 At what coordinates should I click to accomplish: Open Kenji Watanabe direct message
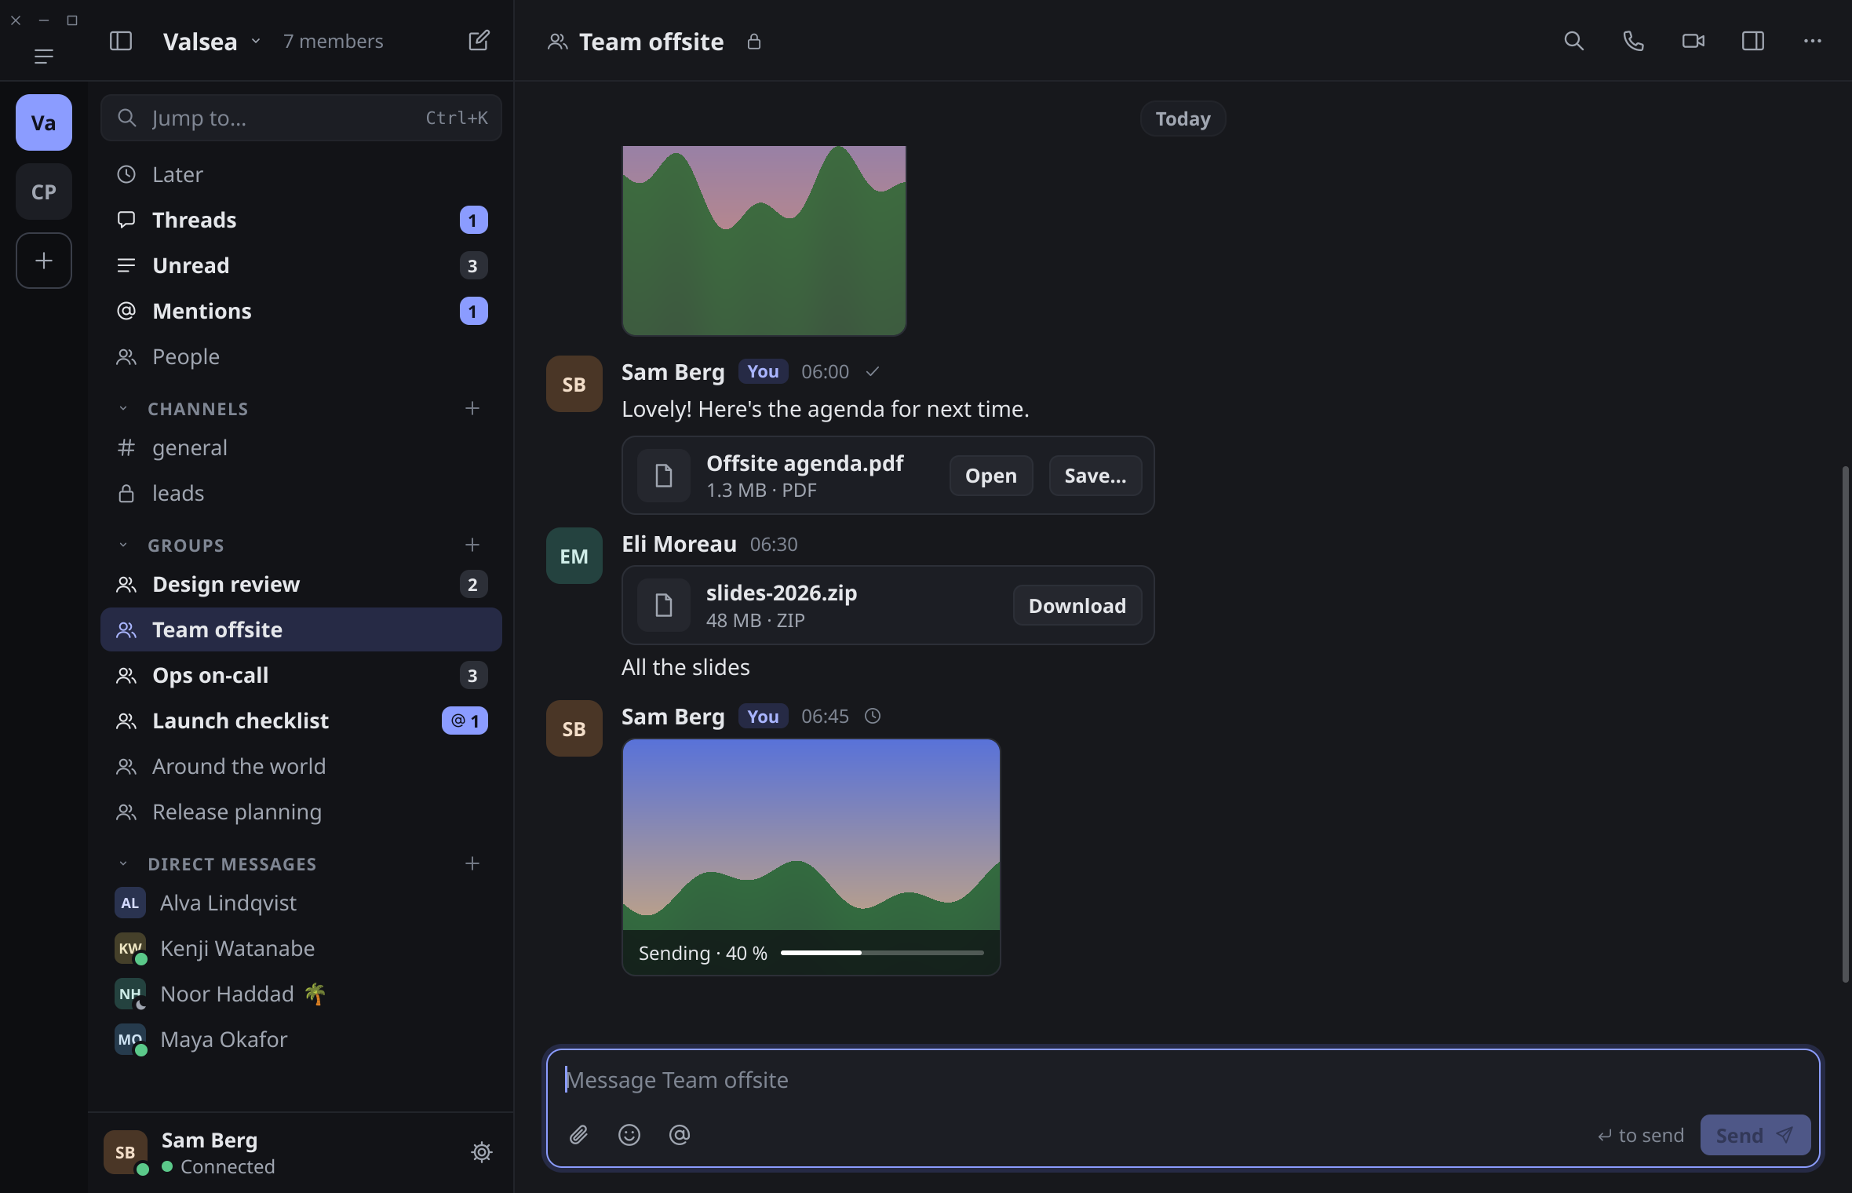[301, 948]
